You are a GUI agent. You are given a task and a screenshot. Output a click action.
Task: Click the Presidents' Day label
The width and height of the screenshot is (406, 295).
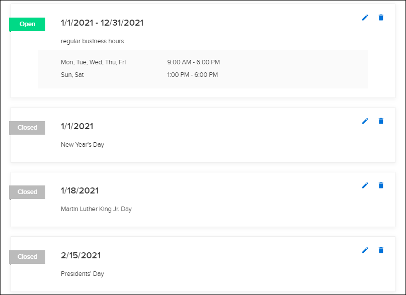pos(83,274)
